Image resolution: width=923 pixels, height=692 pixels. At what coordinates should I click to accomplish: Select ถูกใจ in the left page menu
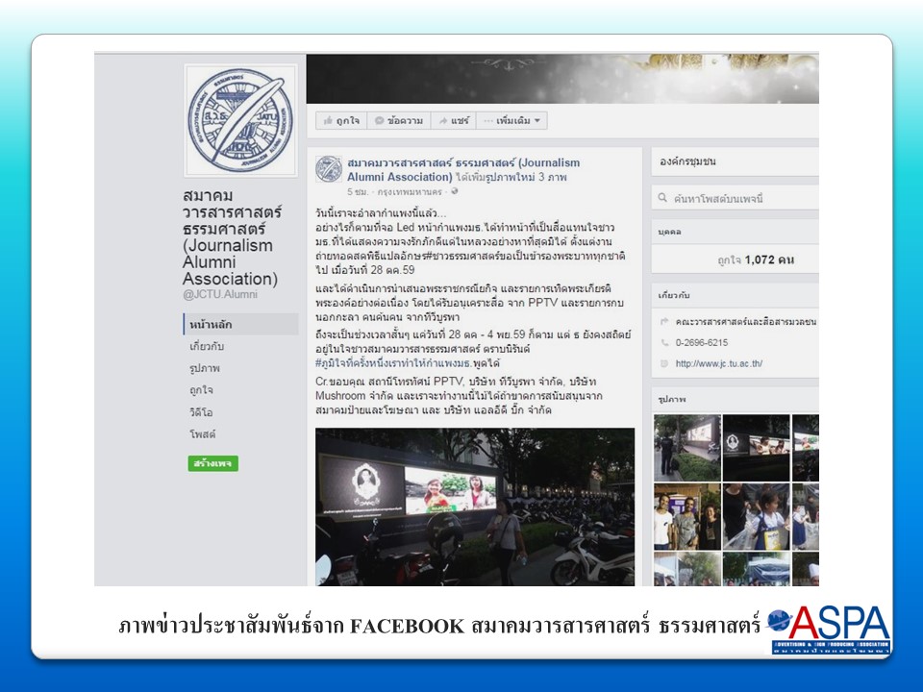tap(201, 390)
